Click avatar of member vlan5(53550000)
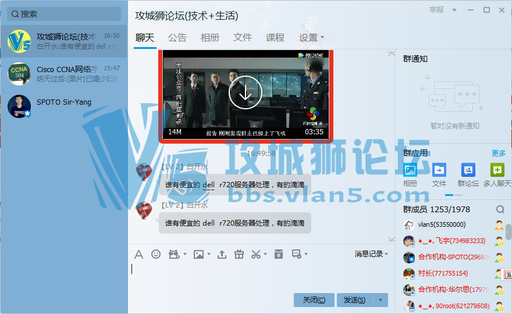Screen dimensions: 512x314 [409, 225]
